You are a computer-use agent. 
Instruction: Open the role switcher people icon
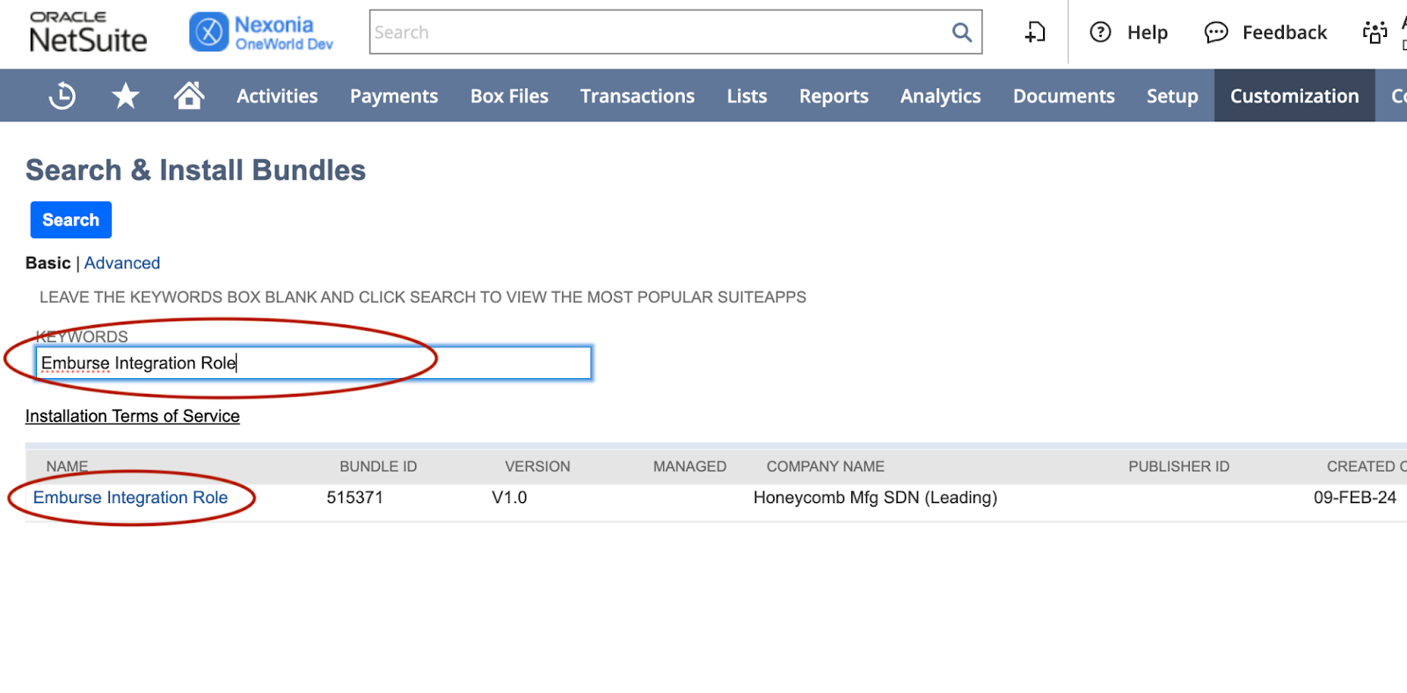pyautogui.click(x=1374, y=33)
